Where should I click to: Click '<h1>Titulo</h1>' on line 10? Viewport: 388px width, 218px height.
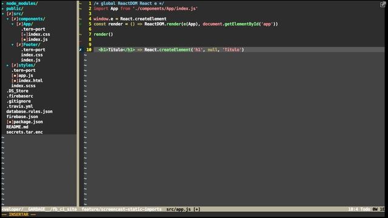[116, 50]
